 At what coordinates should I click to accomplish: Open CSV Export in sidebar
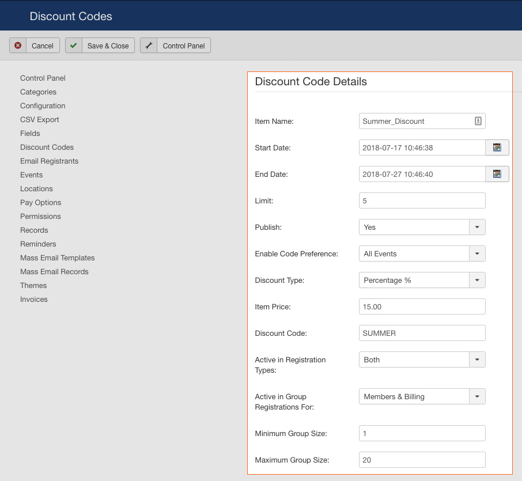[39, 119]
